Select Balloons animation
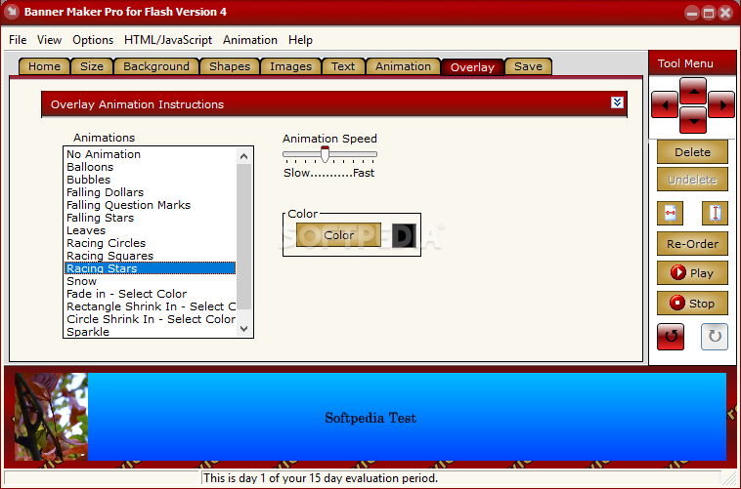 [150, 167]
